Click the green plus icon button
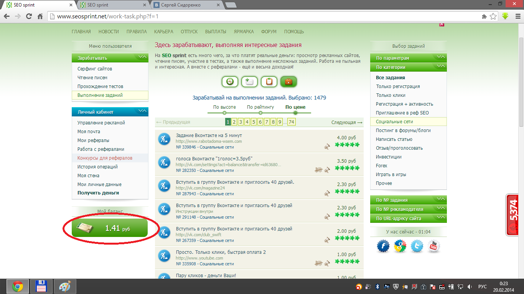This screenshot has height=294, width=524. tap(249, 82)
